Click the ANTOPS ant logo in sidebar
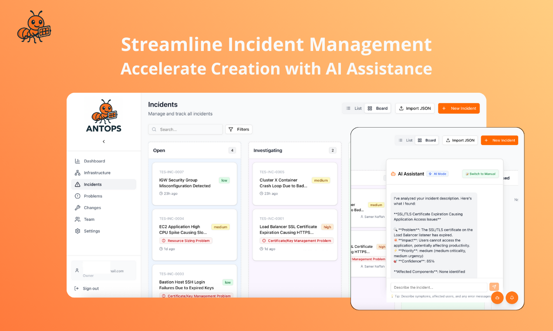553x331 pixels. [x=104, y=115]
